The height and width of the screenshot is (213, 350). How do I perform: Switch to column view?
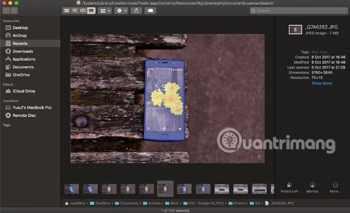coord(83,10)
